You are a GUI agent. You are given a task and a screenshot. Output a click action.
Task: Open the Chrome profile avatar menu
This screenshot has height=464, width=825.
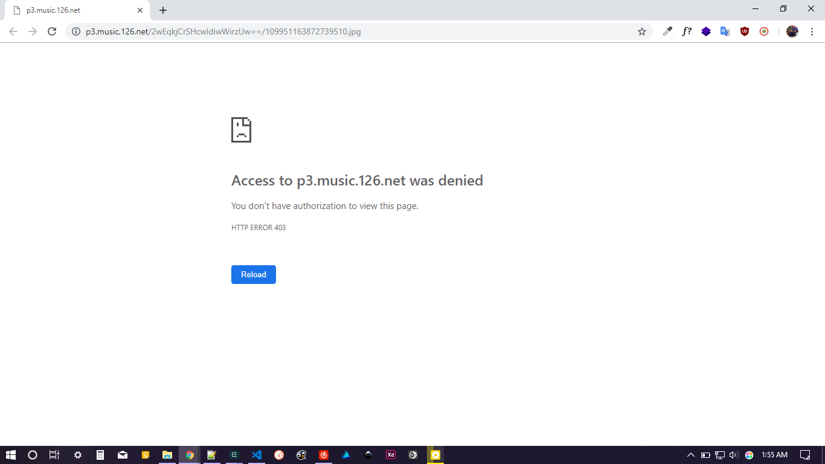792,31
